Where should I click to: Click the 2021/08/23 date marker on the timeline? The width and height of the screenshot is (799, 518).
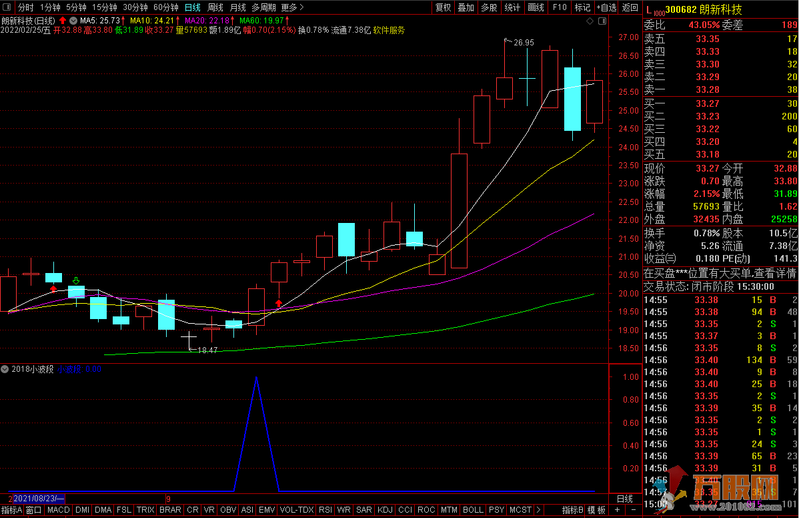pyautogui.click(x=37, y=499)
